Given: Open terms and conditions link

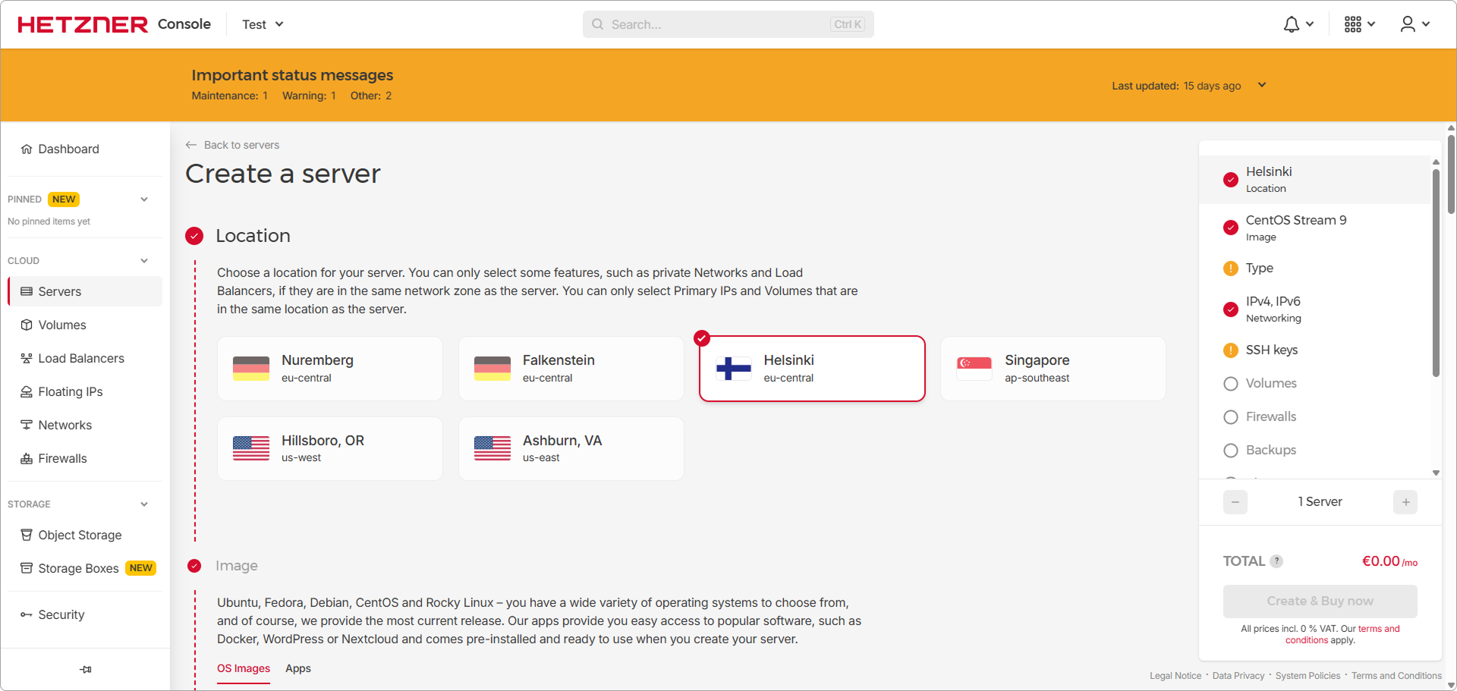Looking at the screenshot, I should (x=1342, y=634).
